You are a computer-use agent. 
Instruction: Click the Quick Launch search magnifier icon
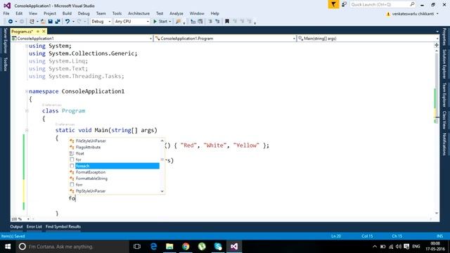[412, 4]
